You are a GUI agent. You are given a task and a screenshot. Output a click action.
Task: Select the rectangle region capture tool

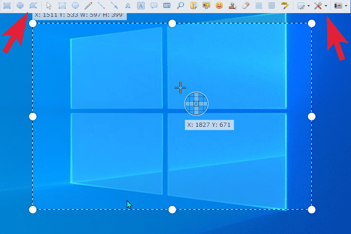(x=7, y=5)
